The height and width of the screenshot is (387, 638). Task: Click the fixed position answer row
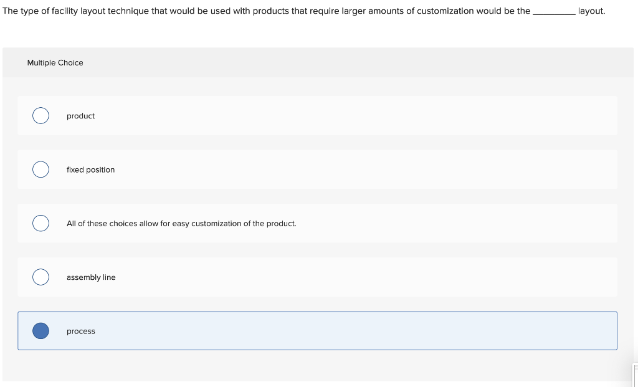(x=318, y=169)
